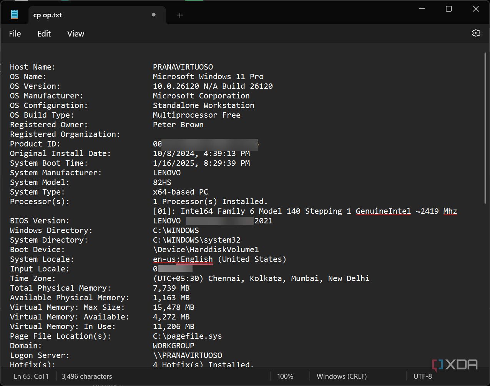This screenshot has height=386, width=490.
Task: Click boot time 1/16/2025, 8:29:39 PM
Action: click(201, 163)
